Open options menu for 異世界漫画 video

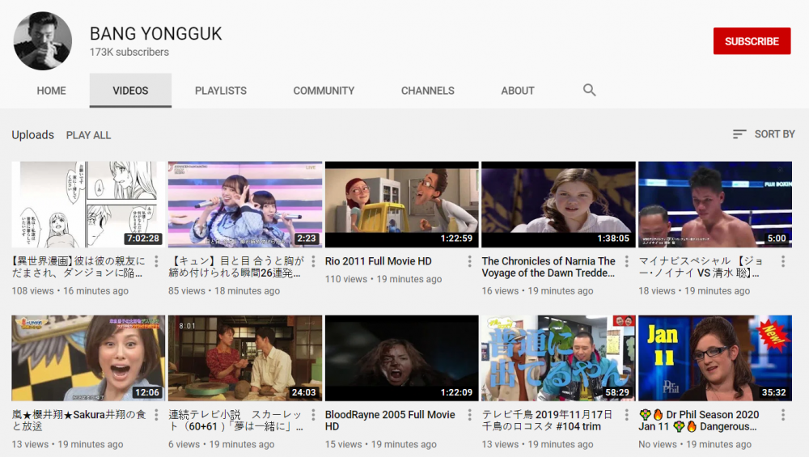(x=156, y=261)
